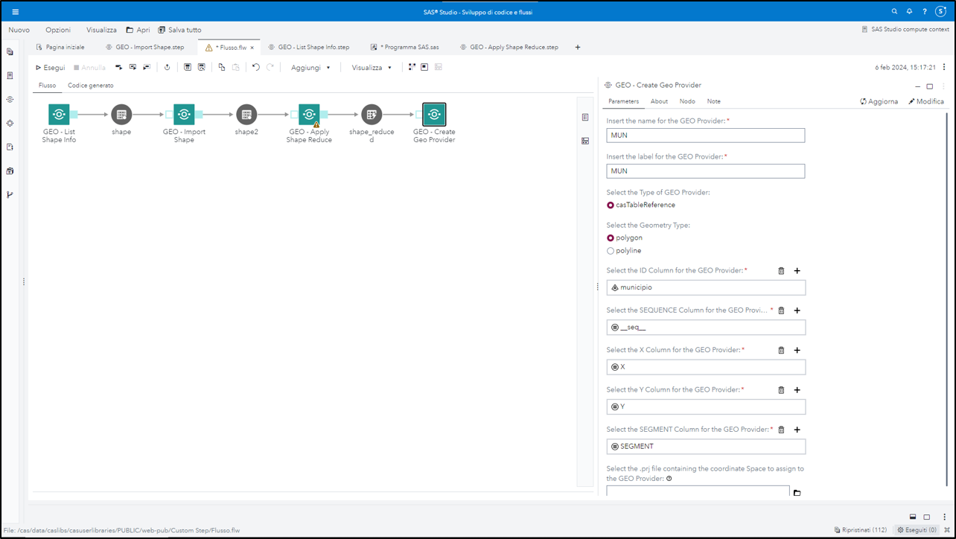Screen dimensions: 956x539
Task: Click the arrange nodes icon in the flow toolbar
Action: pos(412,67)
